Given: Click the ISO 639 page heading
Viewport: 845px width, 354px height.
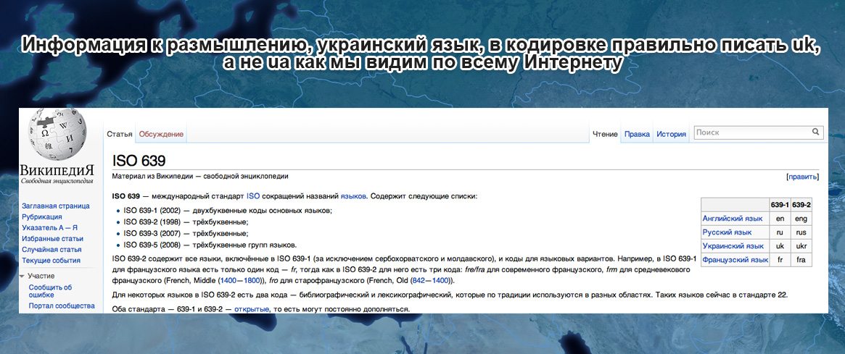Looking at the screenshot, I should (x=139, y=160).
